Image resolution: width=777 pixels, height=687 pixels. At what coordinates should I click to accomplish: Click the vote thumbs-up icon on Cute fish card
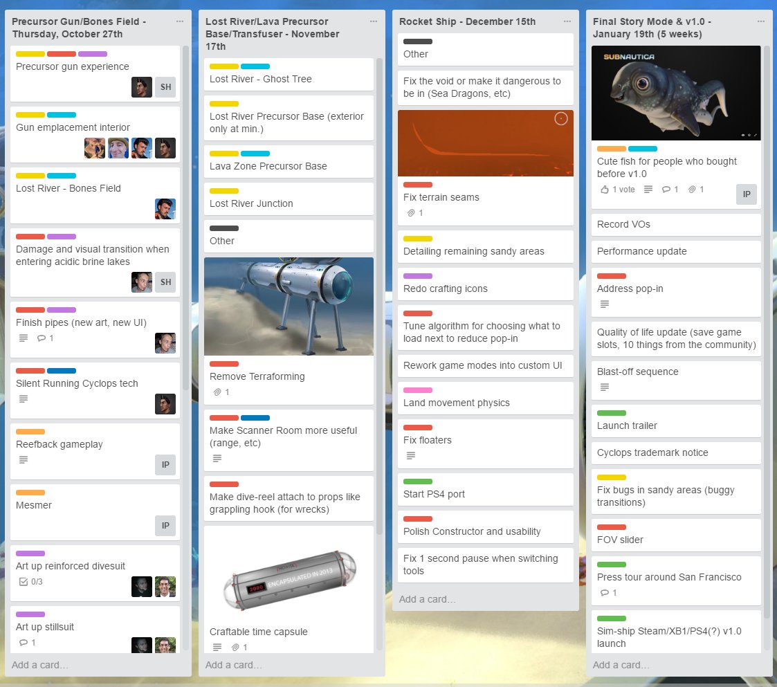(x=605, y=190)
